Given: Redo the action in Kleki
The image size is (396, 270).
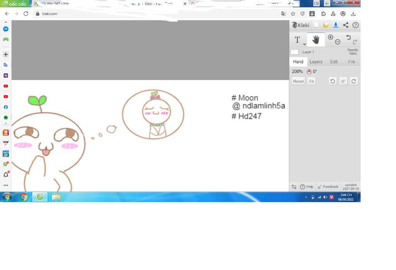Looking at the screenshot, I should click(355, 42).
